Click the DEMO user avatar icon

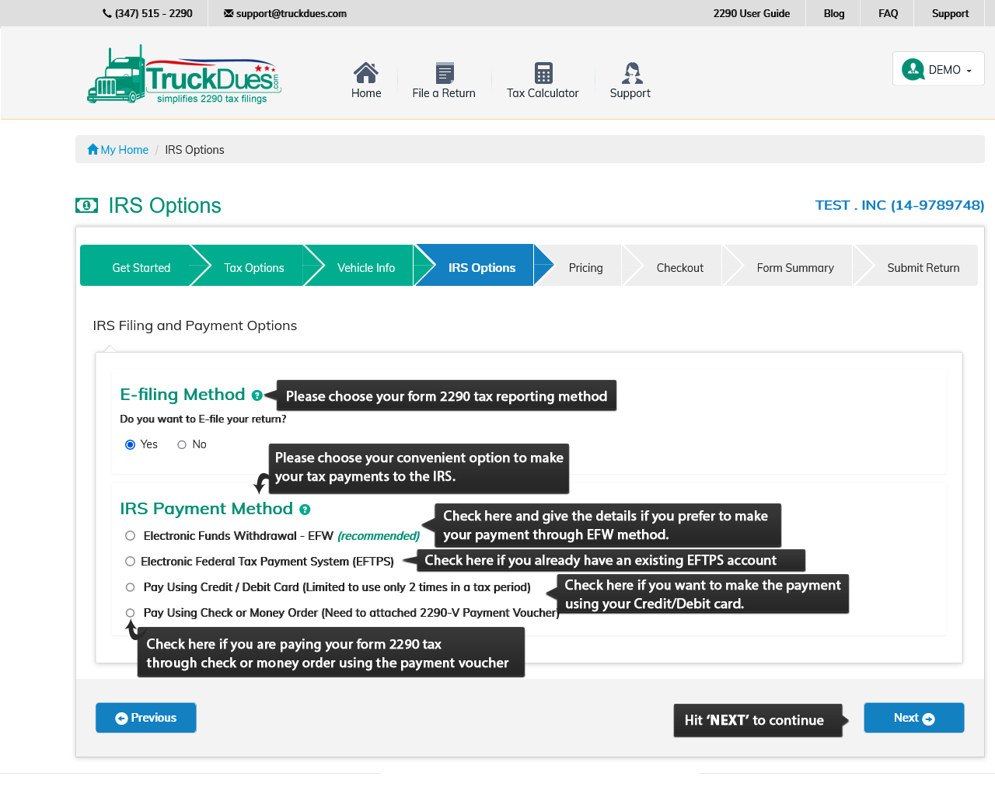[x=913, y=69]
